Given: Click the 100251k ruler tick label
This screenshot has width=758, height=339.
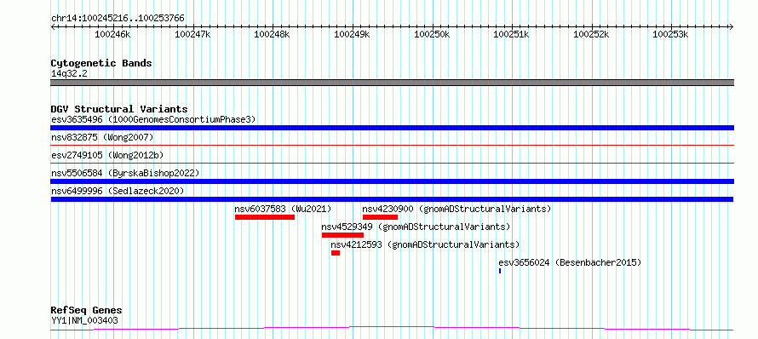Looking at the screenshot, I should click(512, 34).
